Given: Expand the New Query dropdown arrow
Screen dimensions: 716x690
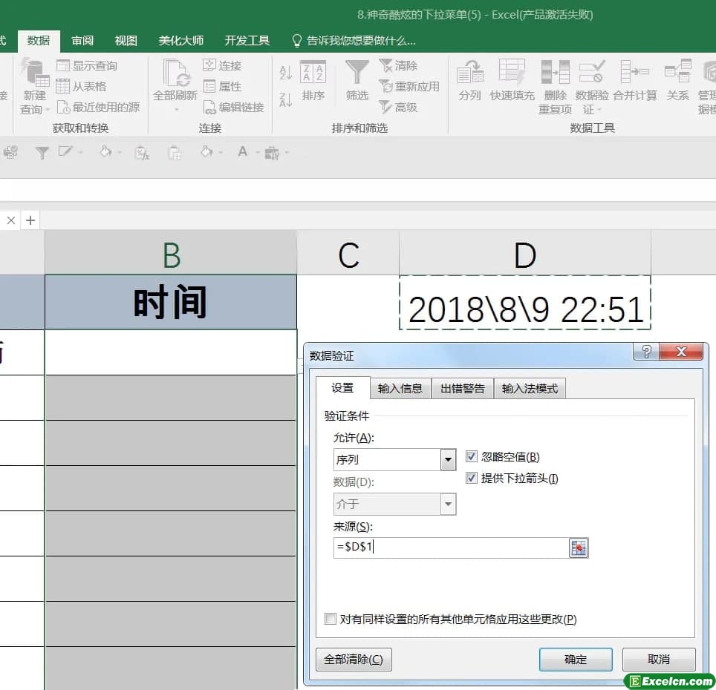Looking at the screenshot, I should [x=48, y=110].
